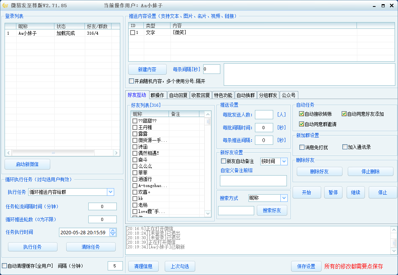Enable 新友自动备注 option
The width and height of the screenshot is (398, 275).
click(x=223, y=161)
